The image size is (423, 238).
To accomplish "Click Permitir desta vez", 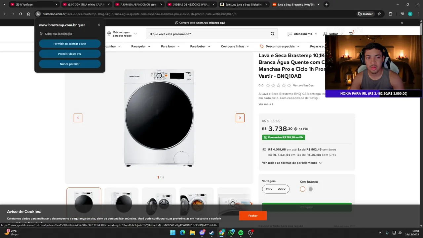I will (70, 54).
